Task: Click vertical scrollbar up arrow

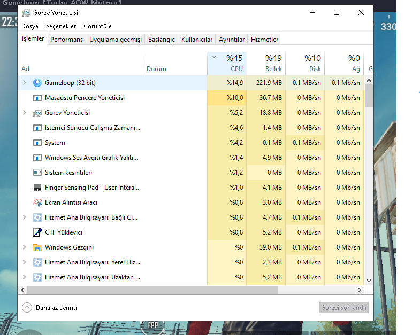Action: (x=369, y=80)
